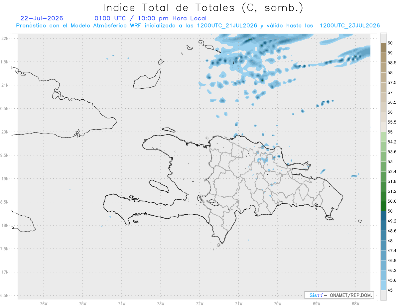Click the colorbar label "52.4"
Image resolution: width=399 pixels, height=308 pixels.
392,171
